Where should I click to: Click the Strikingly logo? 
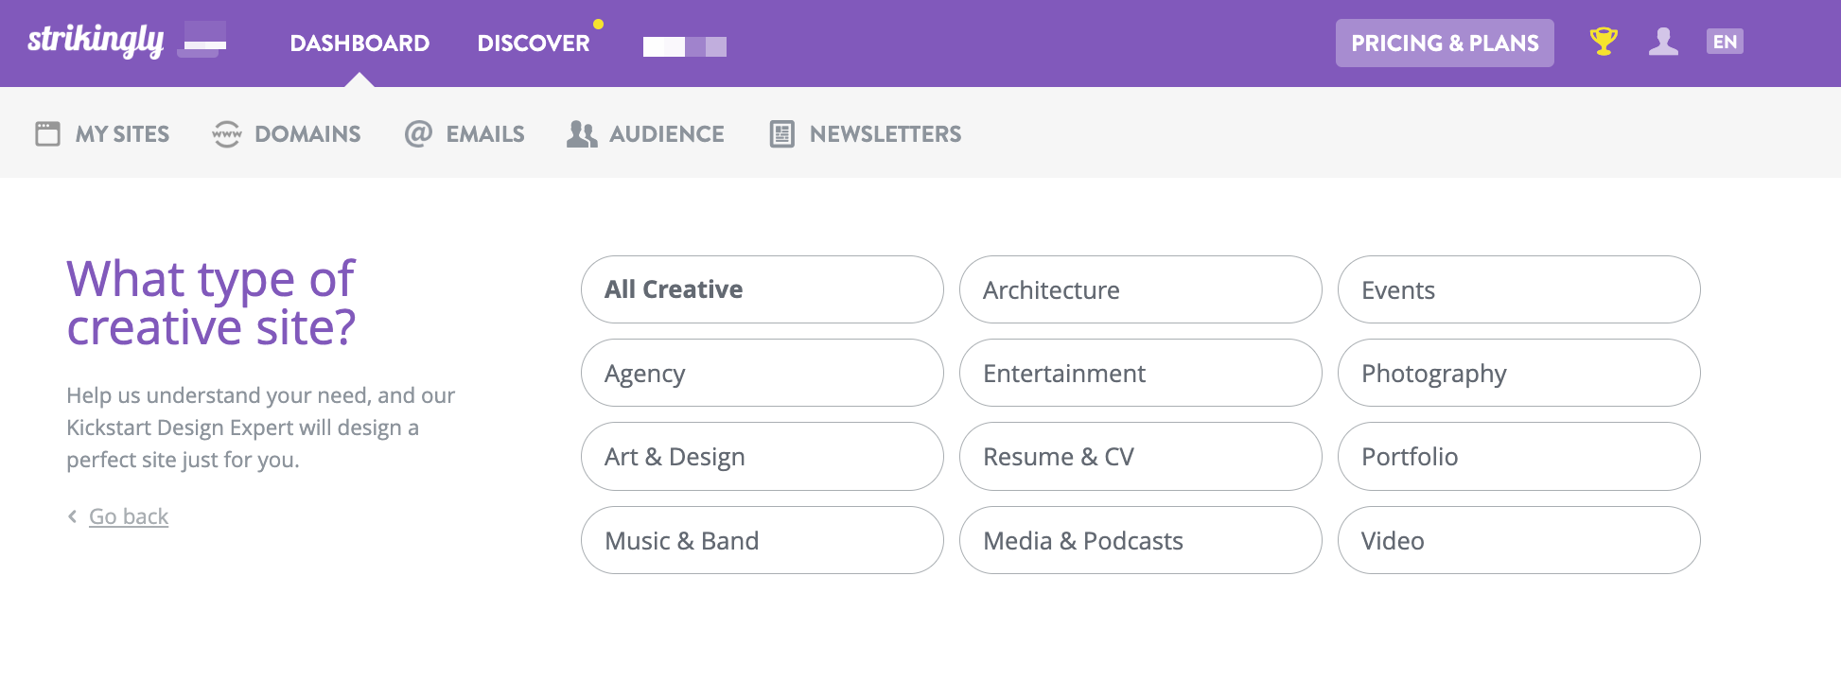click(96, 41)
